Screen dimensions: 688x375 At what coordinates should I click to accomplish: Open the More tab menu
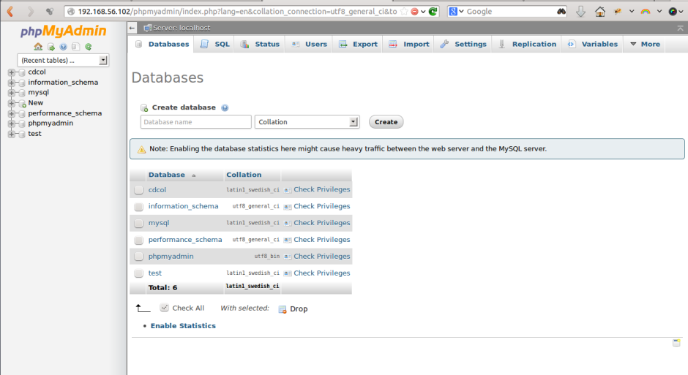[645, 45]
